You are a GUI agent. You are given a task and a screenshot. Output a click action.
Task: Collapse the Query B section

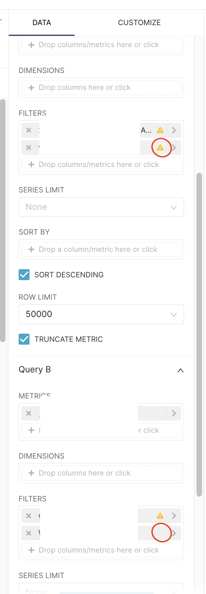[x=181, y=370]
